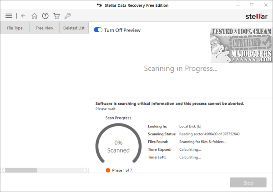Switch to the Deleted List tab
The height and width of the screenshot is (192, 273).
74,28
